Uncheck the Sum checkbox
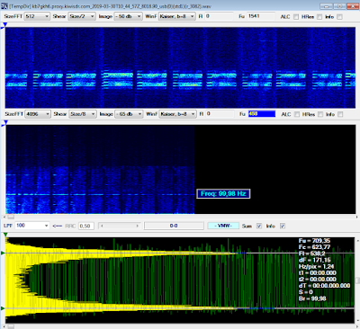The width and height of the screenshot is (360, 329). click(x=259, y=226)
